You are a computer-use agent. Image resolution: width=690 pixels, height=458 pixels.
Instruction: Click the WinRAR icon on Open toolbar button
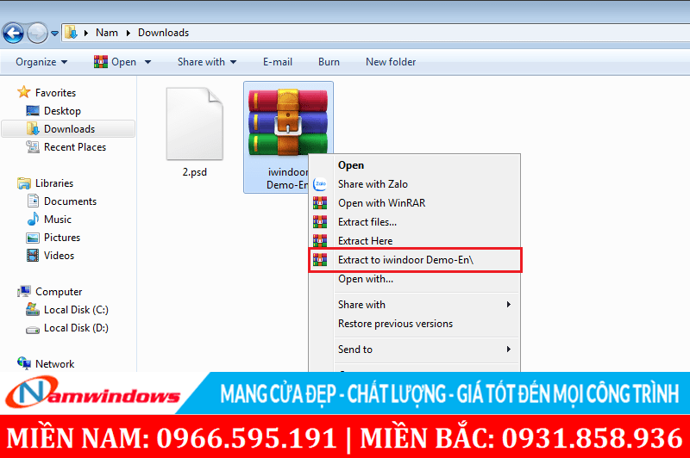(100, 62)
